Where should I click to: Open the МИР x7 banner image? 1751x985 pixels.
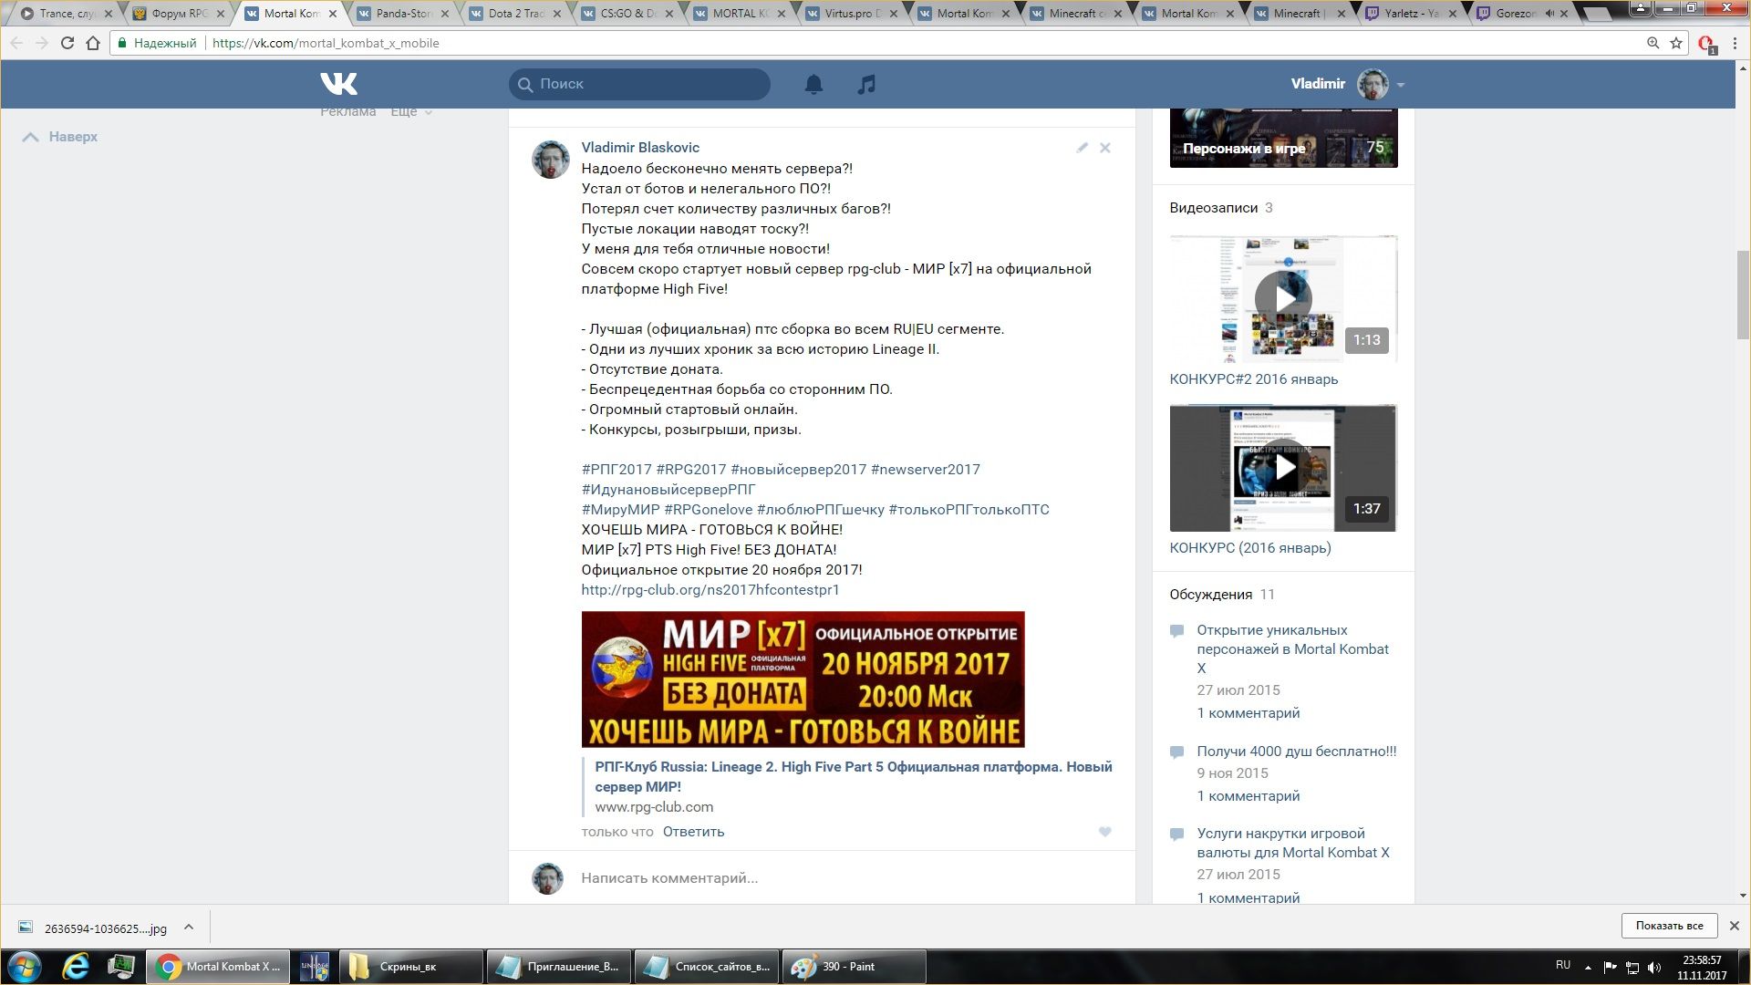(803, 679)
